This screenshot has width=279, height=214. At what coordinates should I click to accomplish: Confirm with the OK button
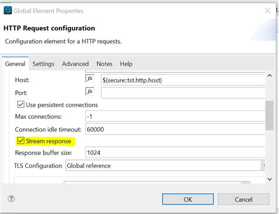[188, 199]
